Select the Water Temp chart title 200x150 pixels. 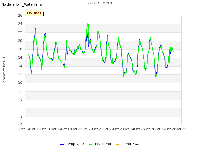(x=100, y=3)
